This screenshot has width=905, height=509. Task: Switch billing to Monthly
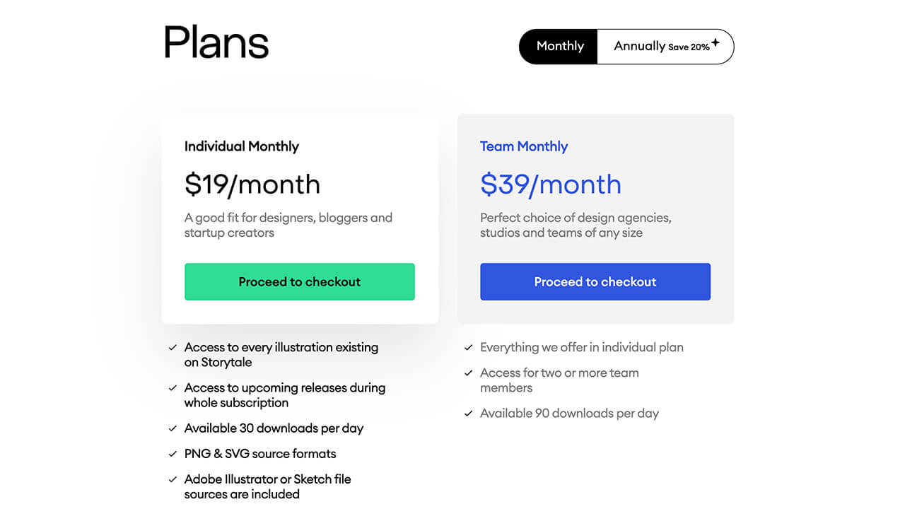pyautogui.click(x=559, y=47)
